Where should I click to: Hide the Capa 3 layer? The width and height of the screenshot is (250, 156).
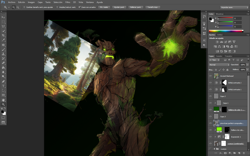pyautogui.click(x=210, y=117)
